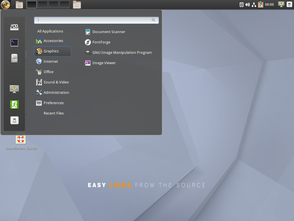Select the Preferences category
The image size is (294, 221).
point(53,103)
